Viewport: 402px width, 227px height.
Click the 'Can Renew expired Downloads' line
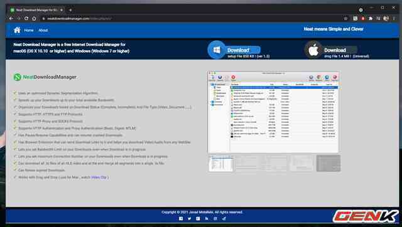pos(41,170)
